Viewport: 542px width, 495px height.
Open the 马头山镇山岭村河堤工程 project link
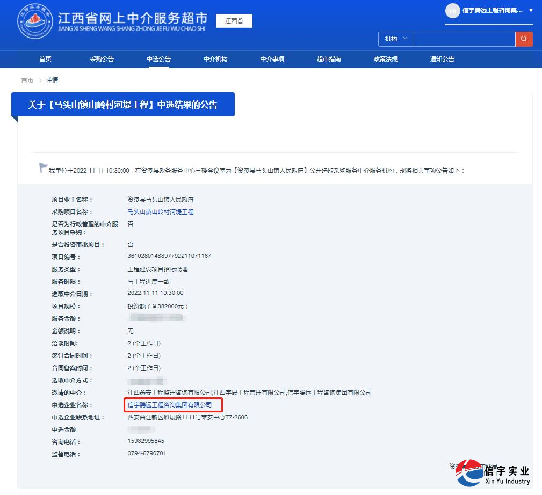160,212
